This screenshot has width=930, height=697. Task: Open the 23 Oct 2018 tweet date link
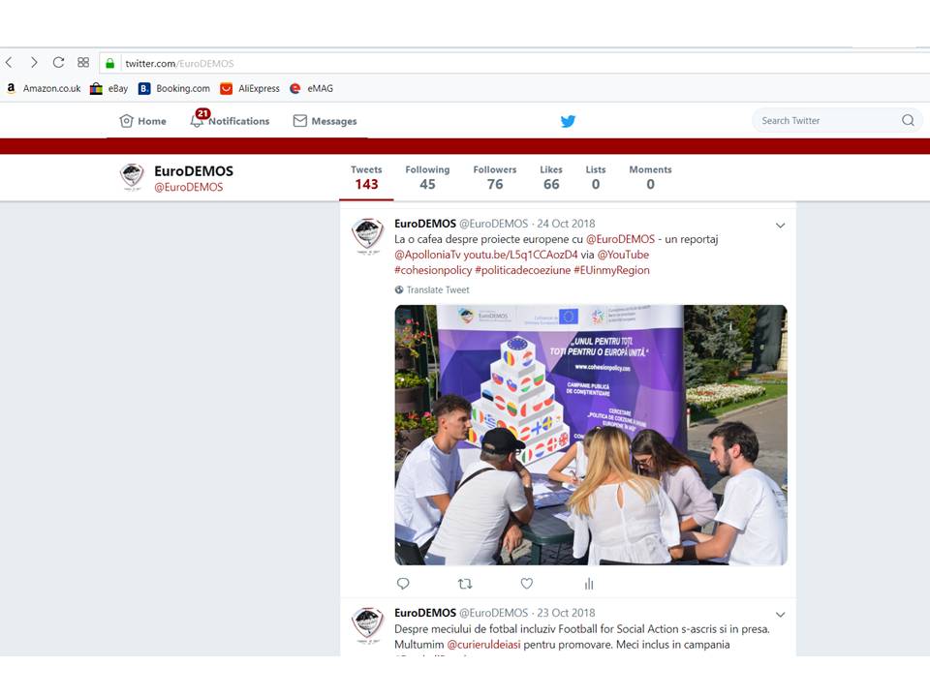[566, 613]
